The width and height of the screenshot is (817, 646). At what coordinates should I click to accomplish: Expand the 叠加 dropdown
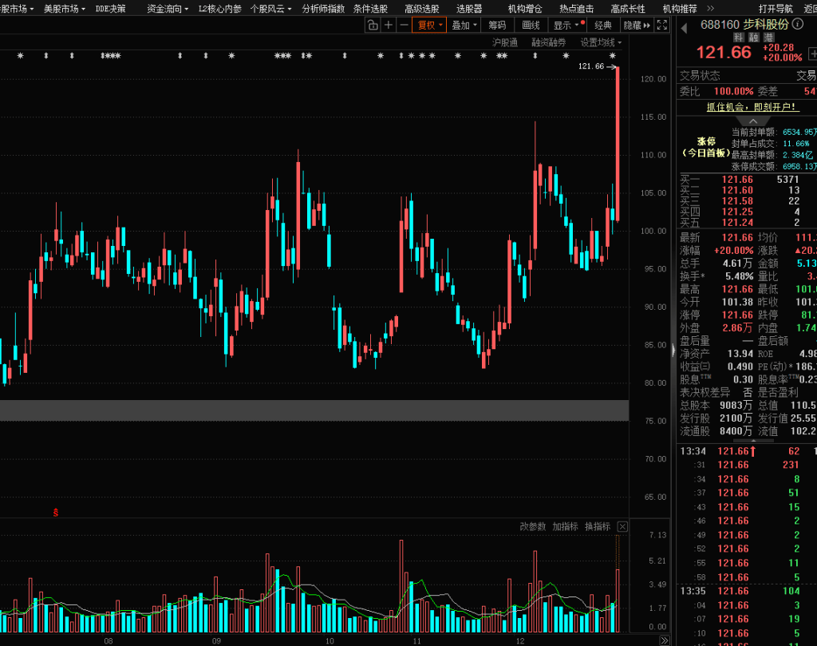click(464, 25)
